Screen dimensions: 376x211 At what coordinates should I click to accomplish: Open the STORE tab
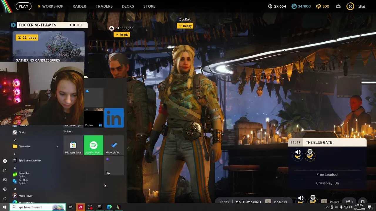149,6
